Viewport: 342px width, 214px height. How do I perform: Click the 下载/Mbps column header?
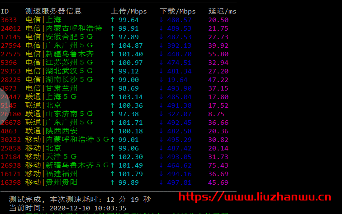point(178,11)
